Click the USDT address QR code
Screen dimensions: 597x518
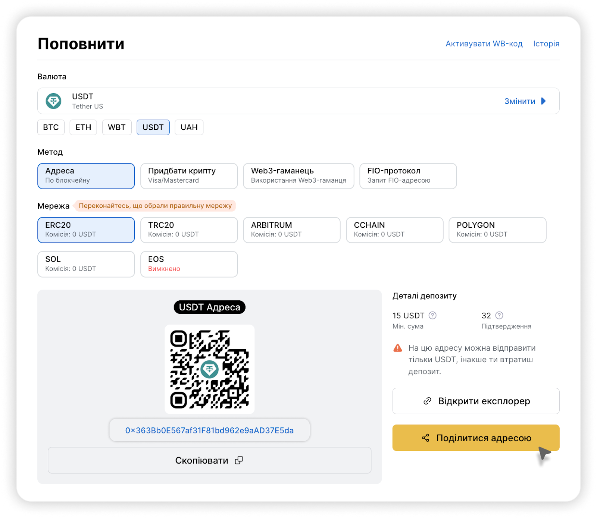click(209, 369)
